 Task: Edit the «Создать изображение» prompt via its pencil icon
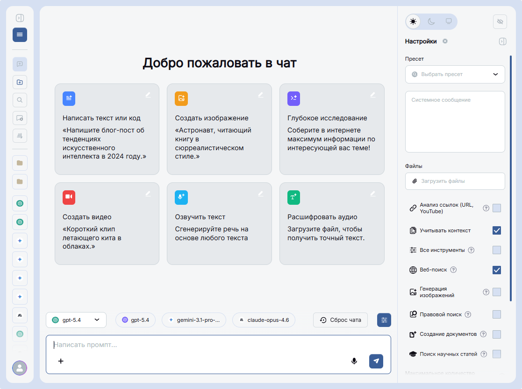(x=261, y=94)
